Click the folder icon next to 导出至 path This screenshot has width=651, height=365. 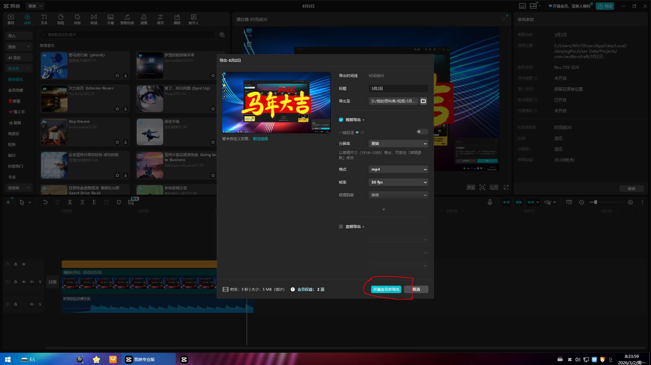click(x=423, y=101)
